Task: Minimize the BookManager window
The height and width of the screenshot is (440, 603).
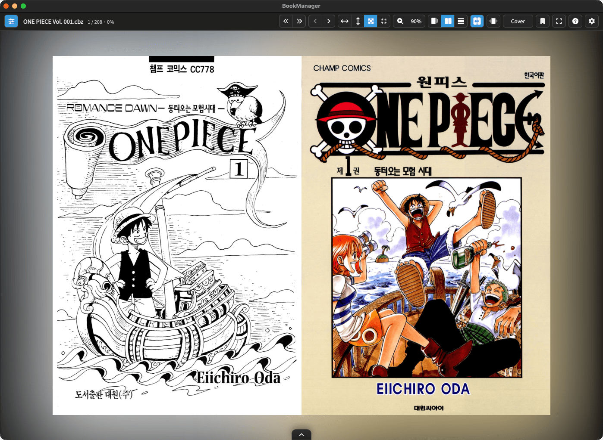Action: 15,6
